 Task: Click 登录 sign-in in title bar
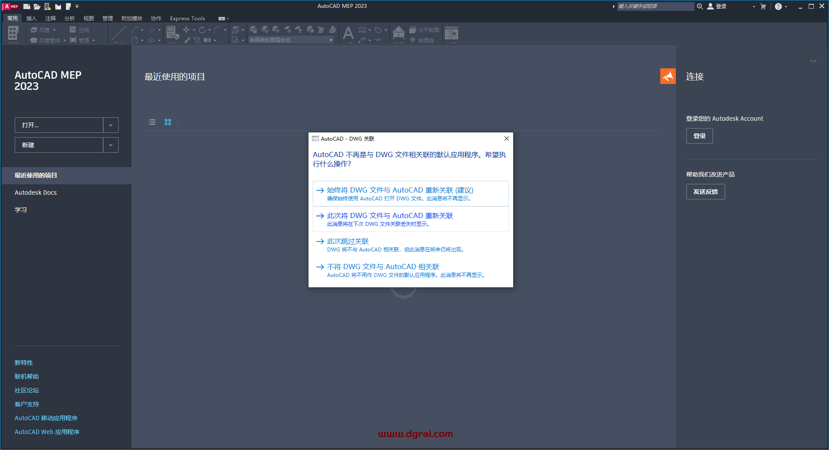click(717, 6)
